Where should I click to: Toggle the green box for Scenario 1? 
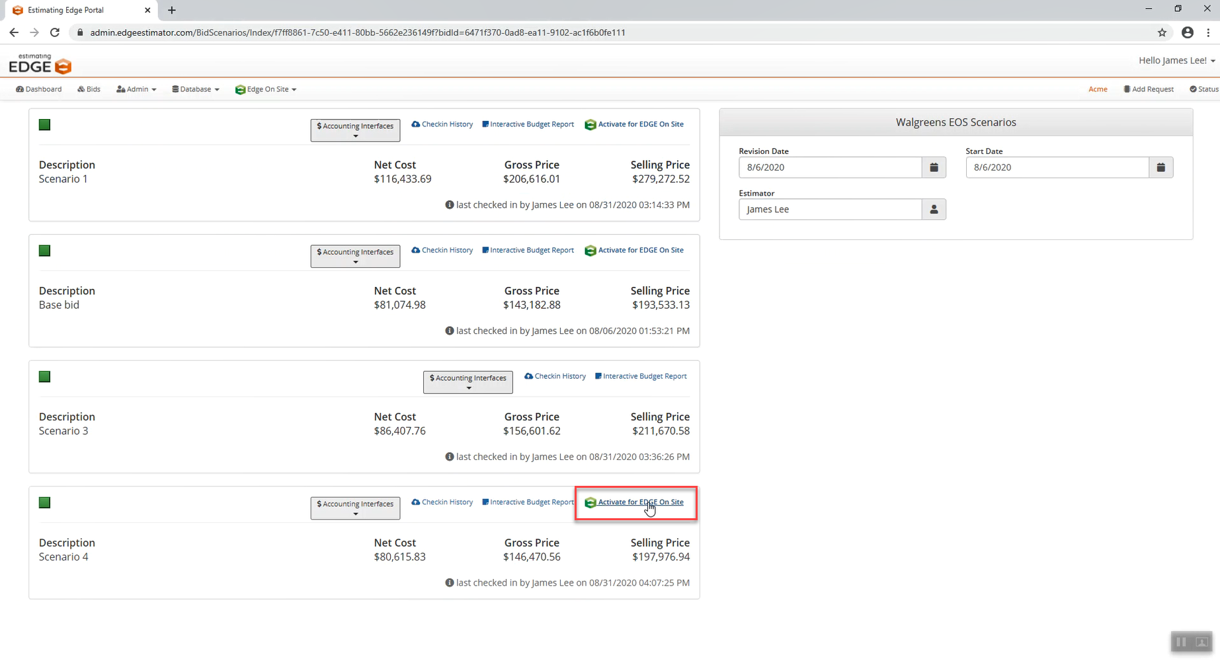pyautogui.click(x=45, y=125)
